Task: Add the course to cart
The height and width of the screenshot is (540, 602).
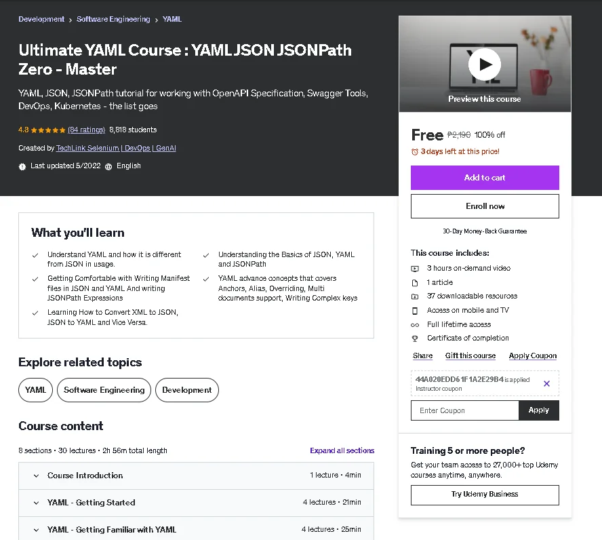Action: click(x=485, y=178)
